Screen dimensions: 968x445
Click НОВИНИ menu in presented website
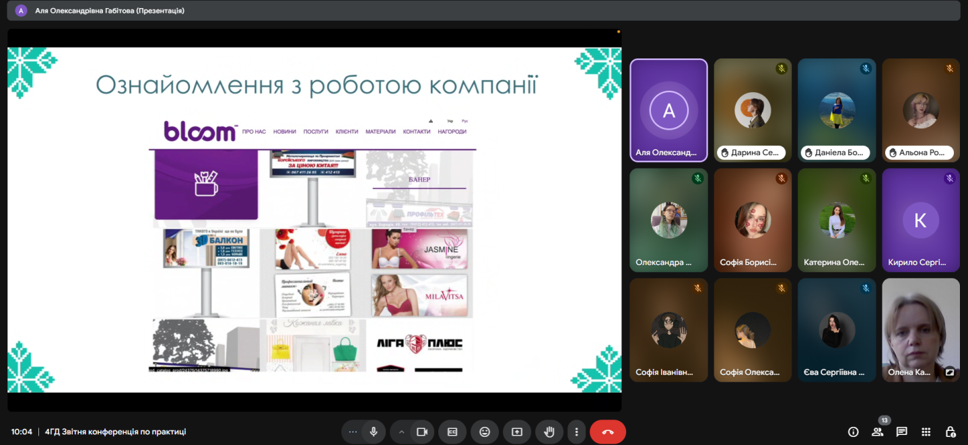[x=285, y=132]
